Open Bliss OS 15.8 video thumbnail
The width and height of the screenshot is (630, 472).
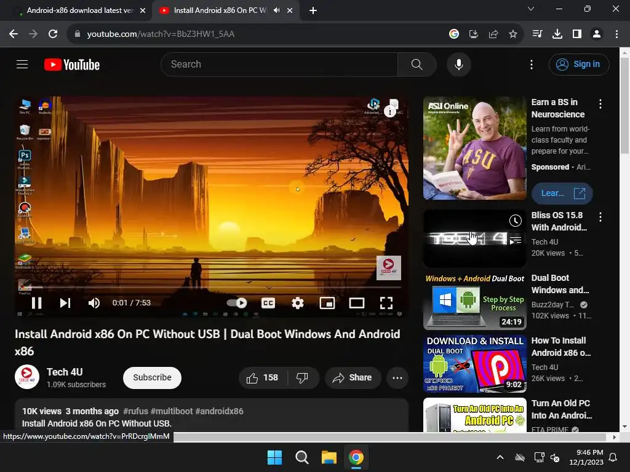[x=474, y=238]
